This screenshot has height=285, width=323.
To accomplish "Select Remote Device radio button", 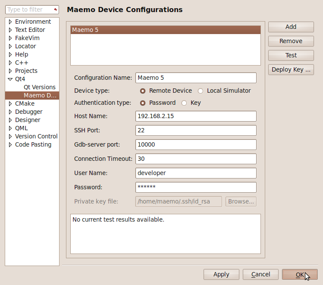I will [x=143, y=91].
